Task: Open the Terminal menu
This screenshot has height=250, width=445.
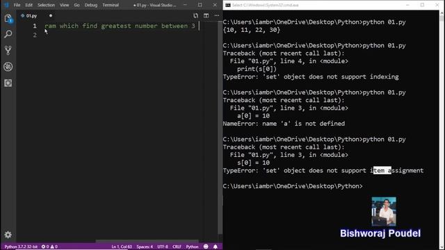Action: click(x=111, y=5)
